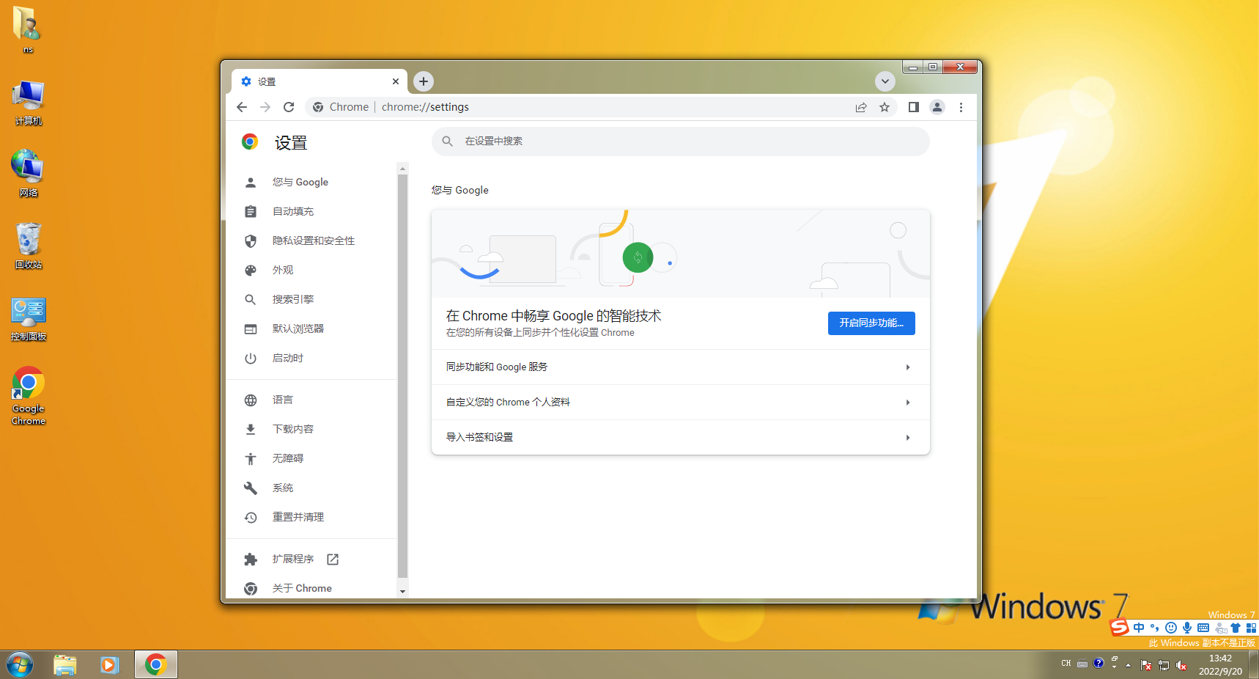Open Chrome three-dot menu

pyautogui.click(x=961, y=107)
